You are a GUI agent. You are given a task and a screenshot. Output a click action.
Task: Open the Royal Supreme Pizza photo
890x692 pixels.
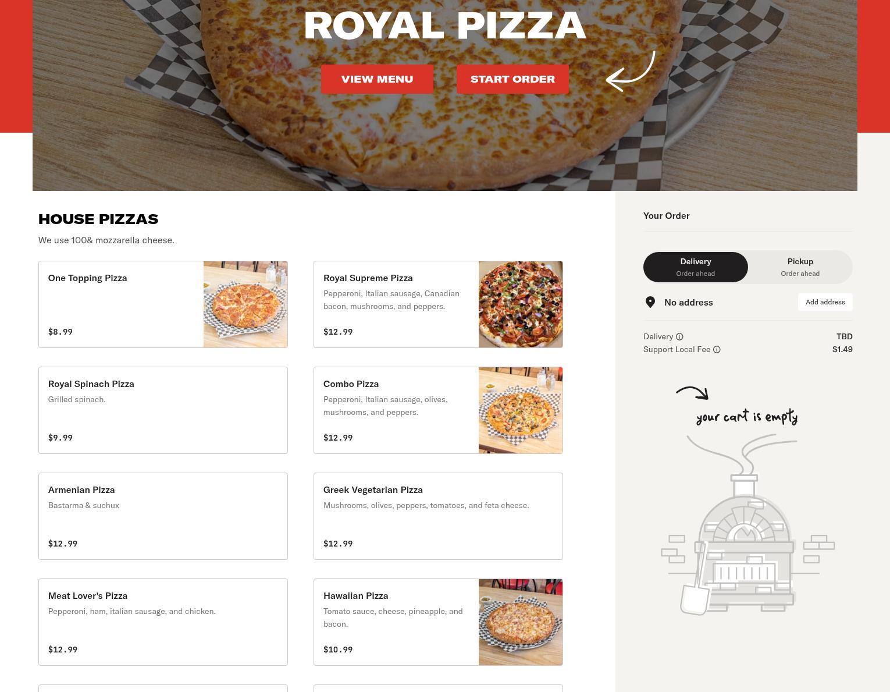(521, 304)
